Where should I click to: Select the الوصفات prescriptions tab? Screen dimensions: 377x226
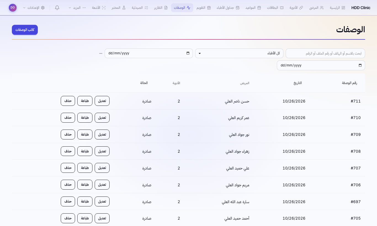click(182, 8)
